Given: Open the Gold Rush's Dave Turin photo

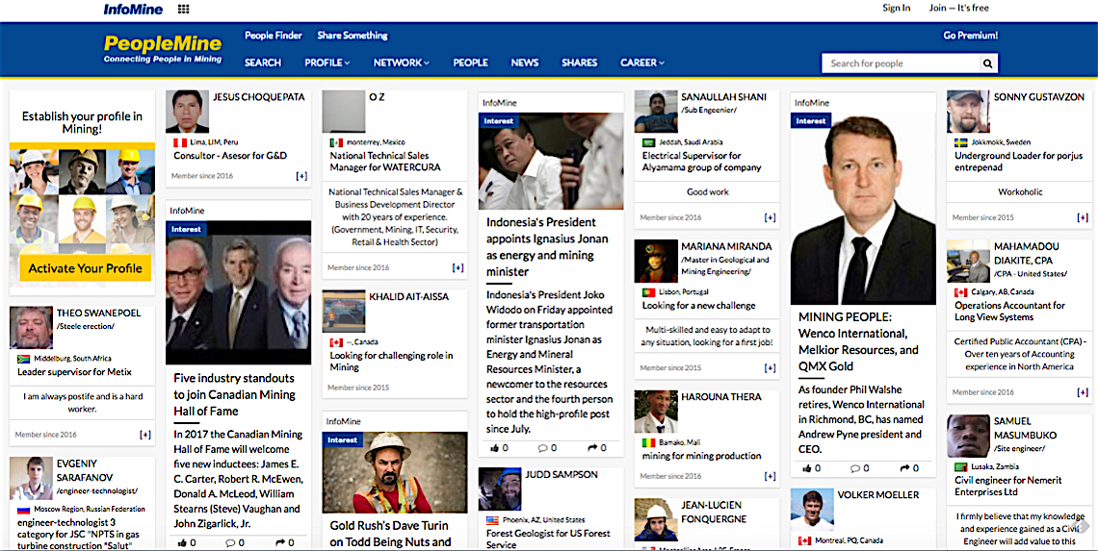Looking at the screenshot, I should pos(394,472).
